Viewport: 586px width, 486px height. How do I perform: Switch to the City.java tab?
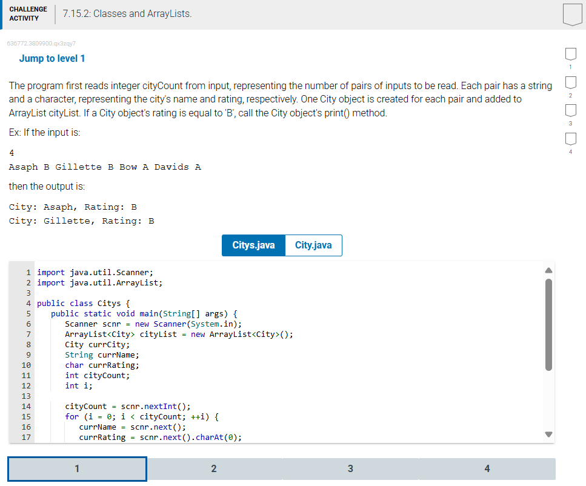[x=313, y=245]
